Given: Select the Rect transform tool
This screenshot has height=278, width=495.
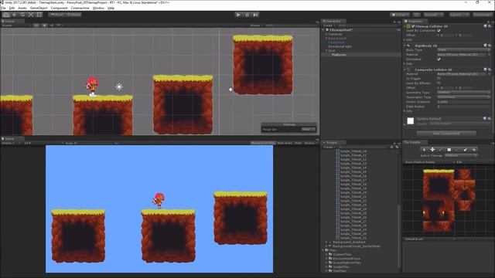Looking at the screenshot, I should (39, 15).
